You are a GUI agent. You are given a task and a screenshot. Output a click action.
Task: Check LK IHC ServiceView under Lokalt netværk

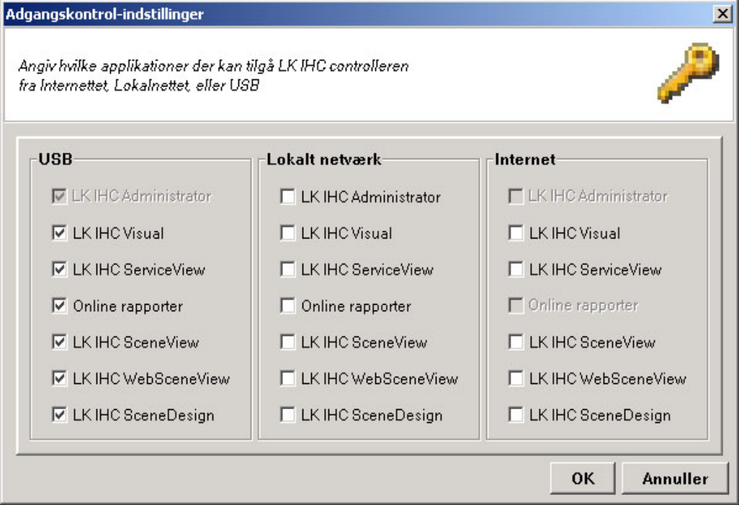click(x=288, y=269)
